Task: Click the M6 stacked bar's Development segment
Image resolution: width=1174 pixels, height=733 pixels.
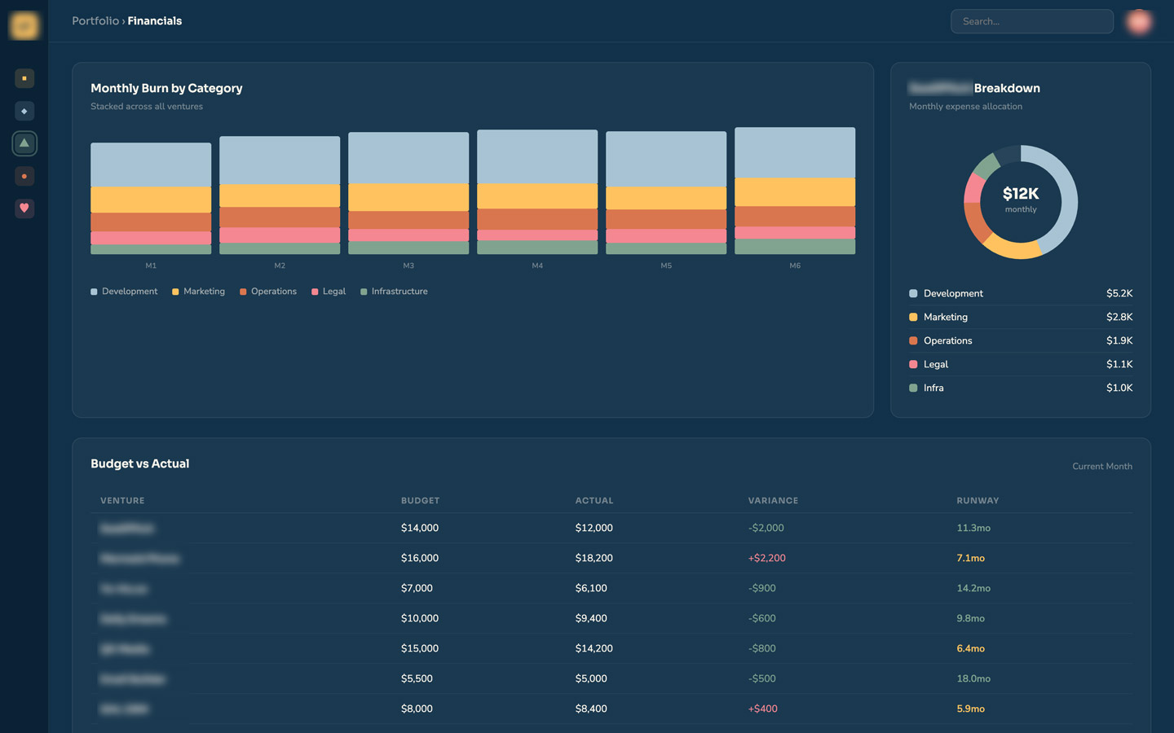Action: [795, 152]
